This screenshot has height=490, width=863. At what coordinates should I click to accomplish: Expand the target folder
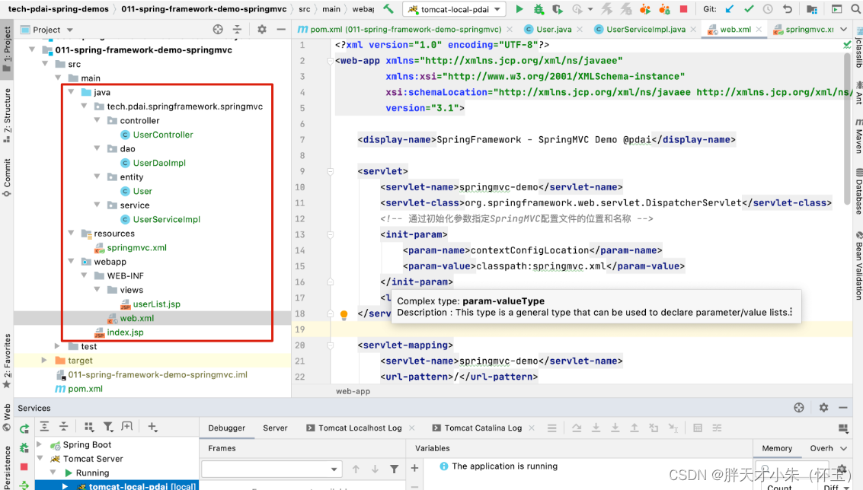coord(45,360)
